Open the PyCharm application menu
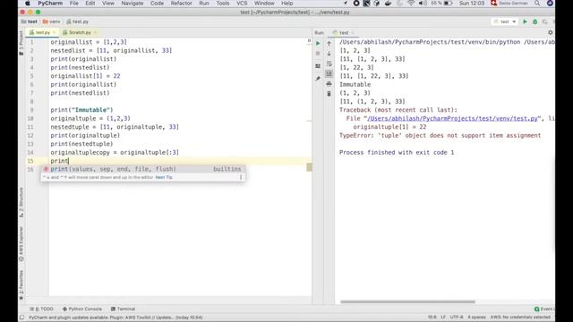573x322 pixels. coord(50,4)
